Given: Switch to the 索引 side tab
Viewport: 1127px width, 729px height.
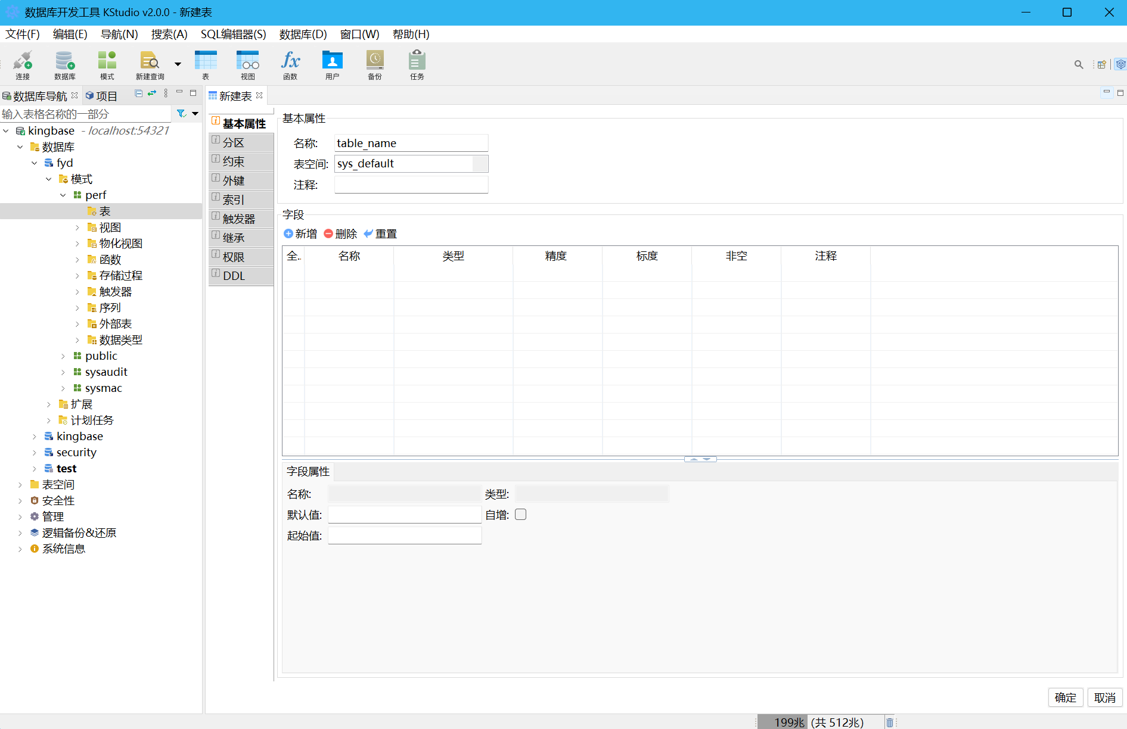Looking at the screenshot, I should click(241, 200).
